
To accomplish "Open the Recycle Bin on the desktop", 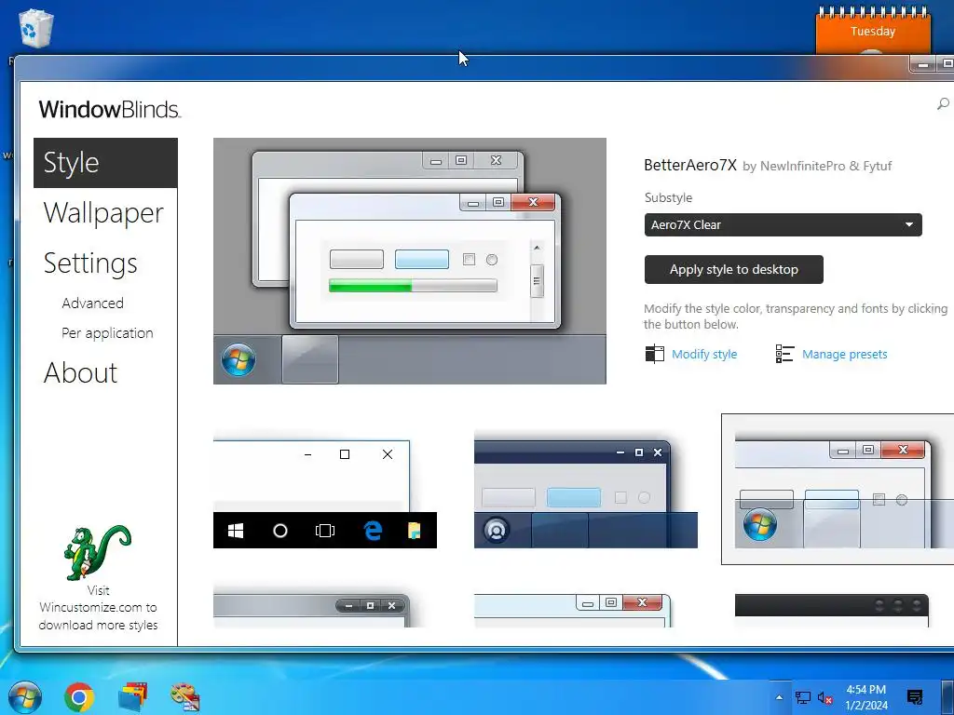I will click(x=36, y=28).
